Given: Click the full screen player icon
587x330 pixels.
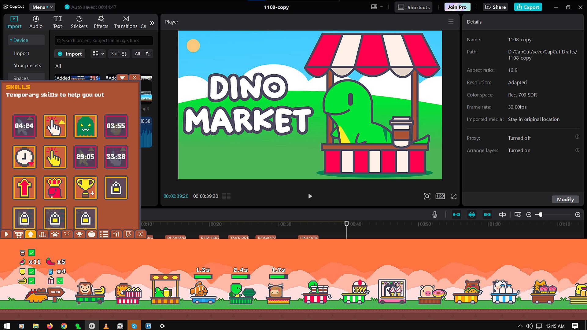Looking at the screenshot, I should [x=454, y=196].
